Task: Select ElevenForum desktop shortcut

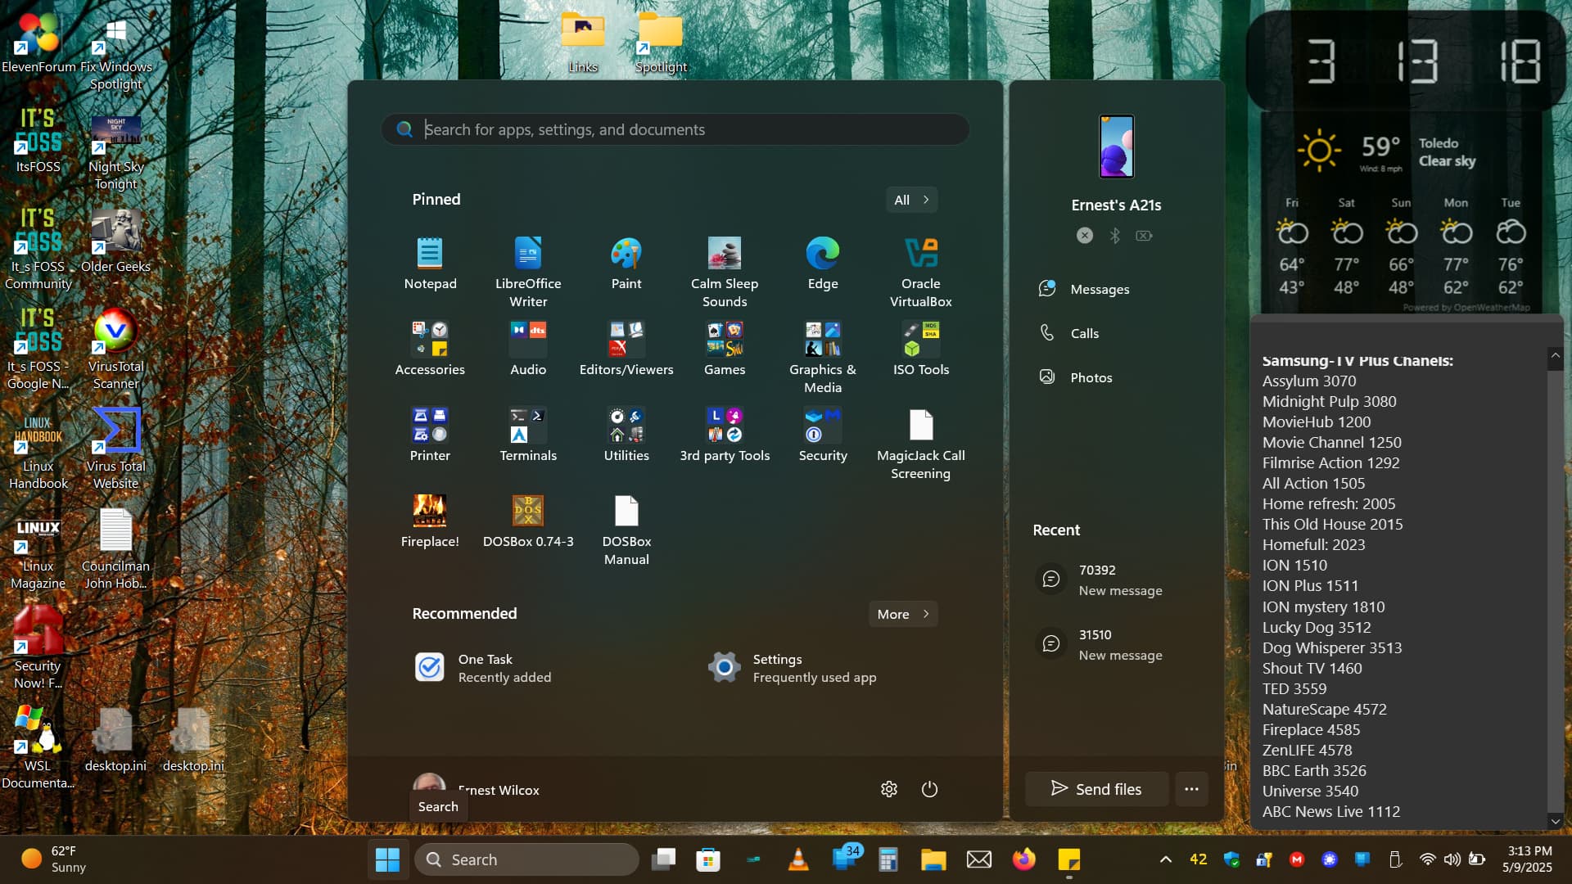Action: click(x=38, y=43)
